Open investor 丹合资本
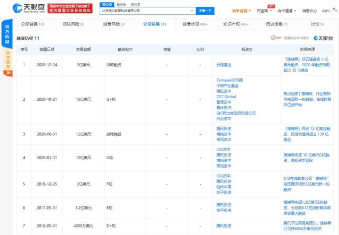339x235 pixels. pyautogui.click(x=224, y=119)
